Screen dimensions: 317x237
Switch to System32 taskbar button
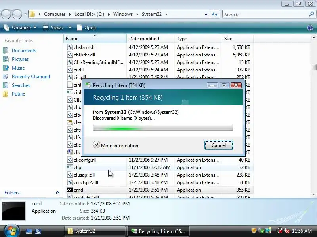click(x=95, y=231)
